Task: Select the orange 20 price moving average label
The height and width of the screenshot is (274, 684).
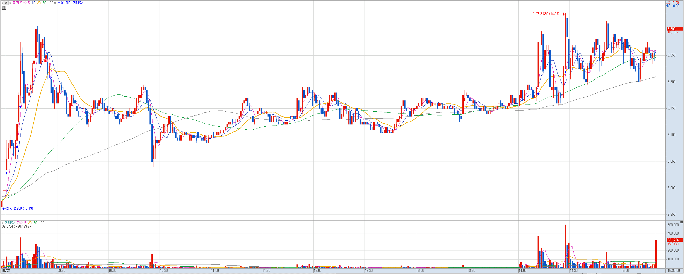Action: tap(39, 3)
